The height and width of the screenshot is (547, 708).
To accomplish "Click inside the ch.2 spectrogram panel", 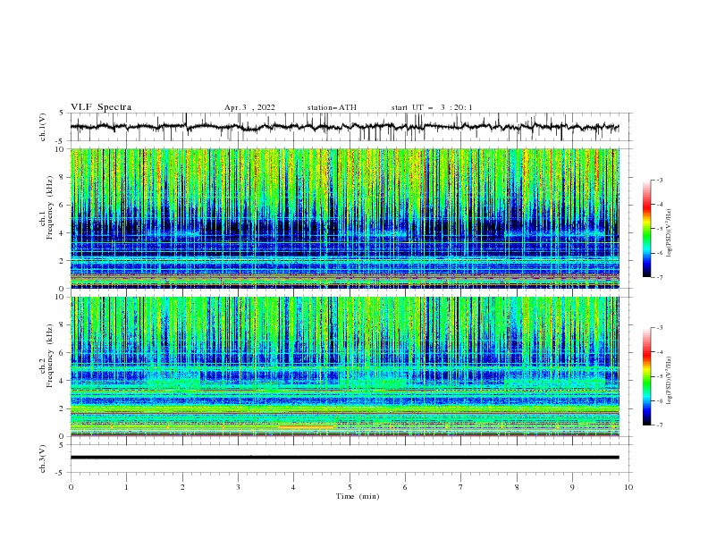I will tap(345, 366).
